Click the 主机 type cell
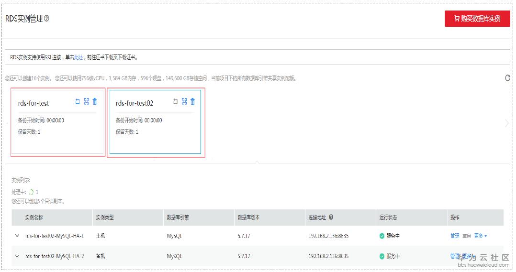 click(101, 236)
